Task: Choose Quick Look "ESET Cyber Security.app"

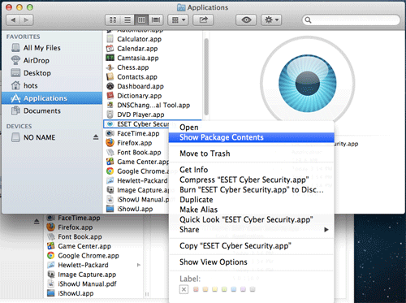Action: click(x=252, y=219)
